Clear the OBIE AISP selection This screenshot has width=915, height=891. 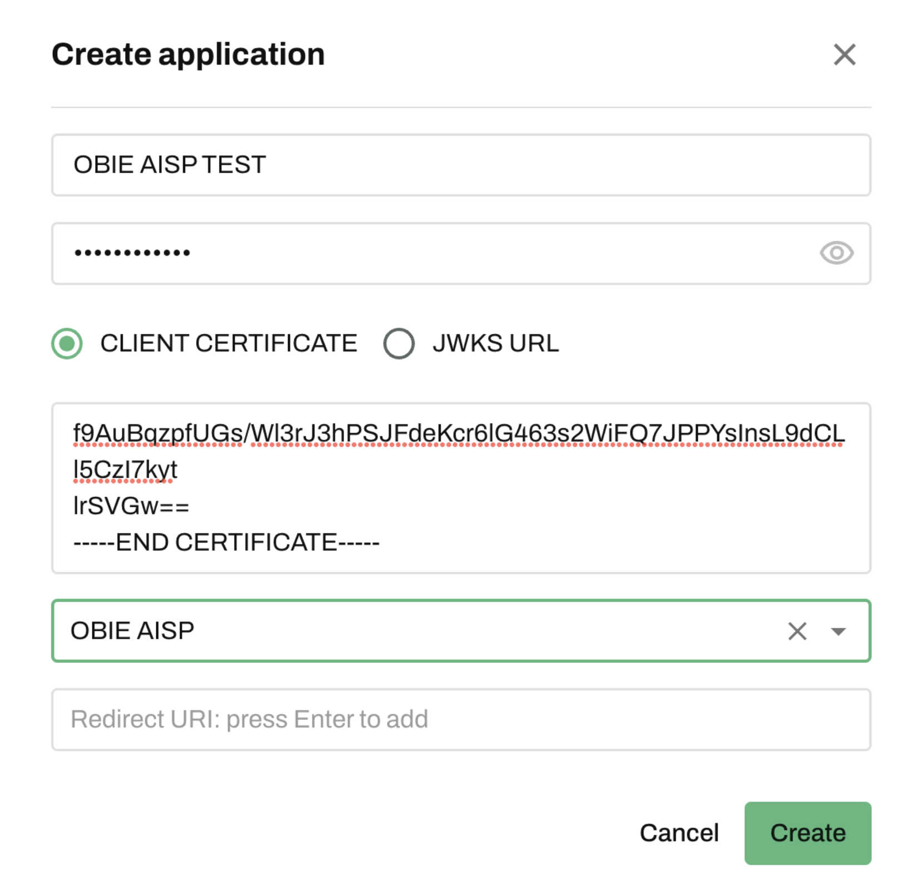[x=797, y=631]
